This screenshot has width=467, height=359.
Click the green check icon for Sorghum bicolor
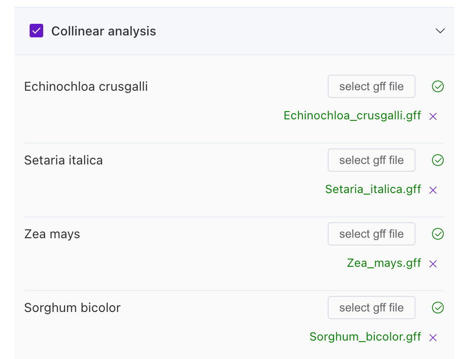pyautogui.click(x=438, y=308)
